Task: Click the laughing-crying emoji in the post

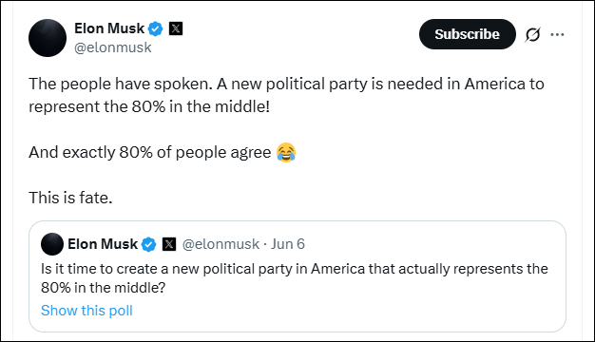Action: click(286, 152)
